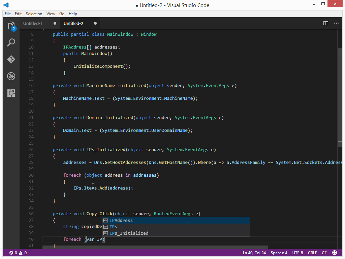
Task: Click line number 28 in the gutter
Action: tap(31, 162)
